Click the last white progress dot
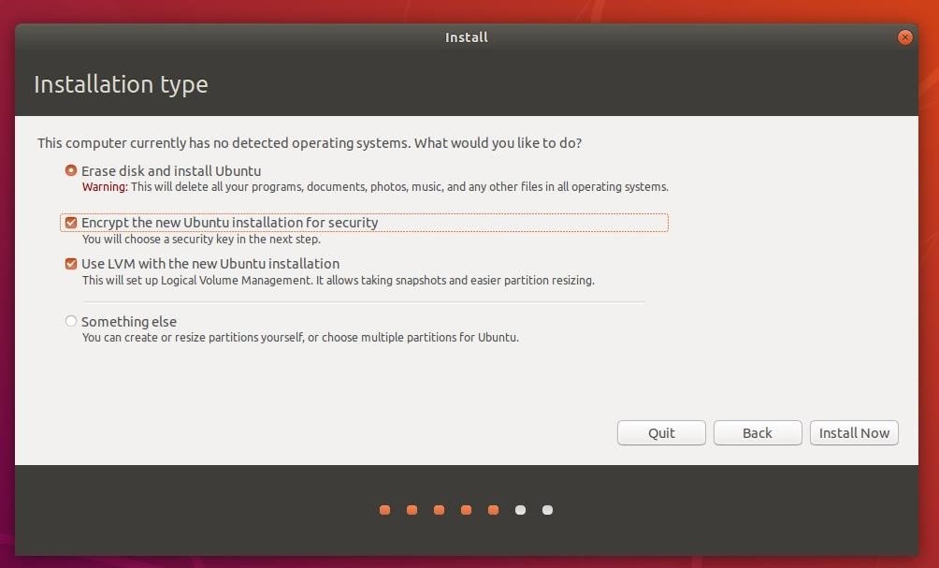This screenshot has width=939, height=568. [x=546, y=510]
